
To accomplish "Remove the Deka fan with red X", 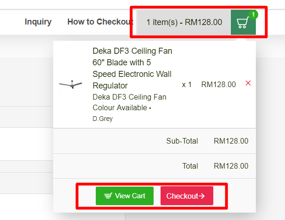I will 248,83.
